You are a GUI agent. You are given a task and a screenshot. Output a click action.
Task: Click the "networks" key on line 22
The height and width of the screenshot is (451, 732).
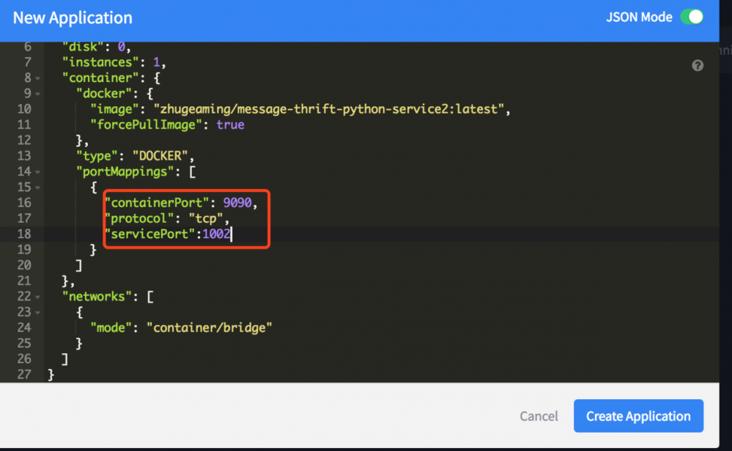coord(97,297)
